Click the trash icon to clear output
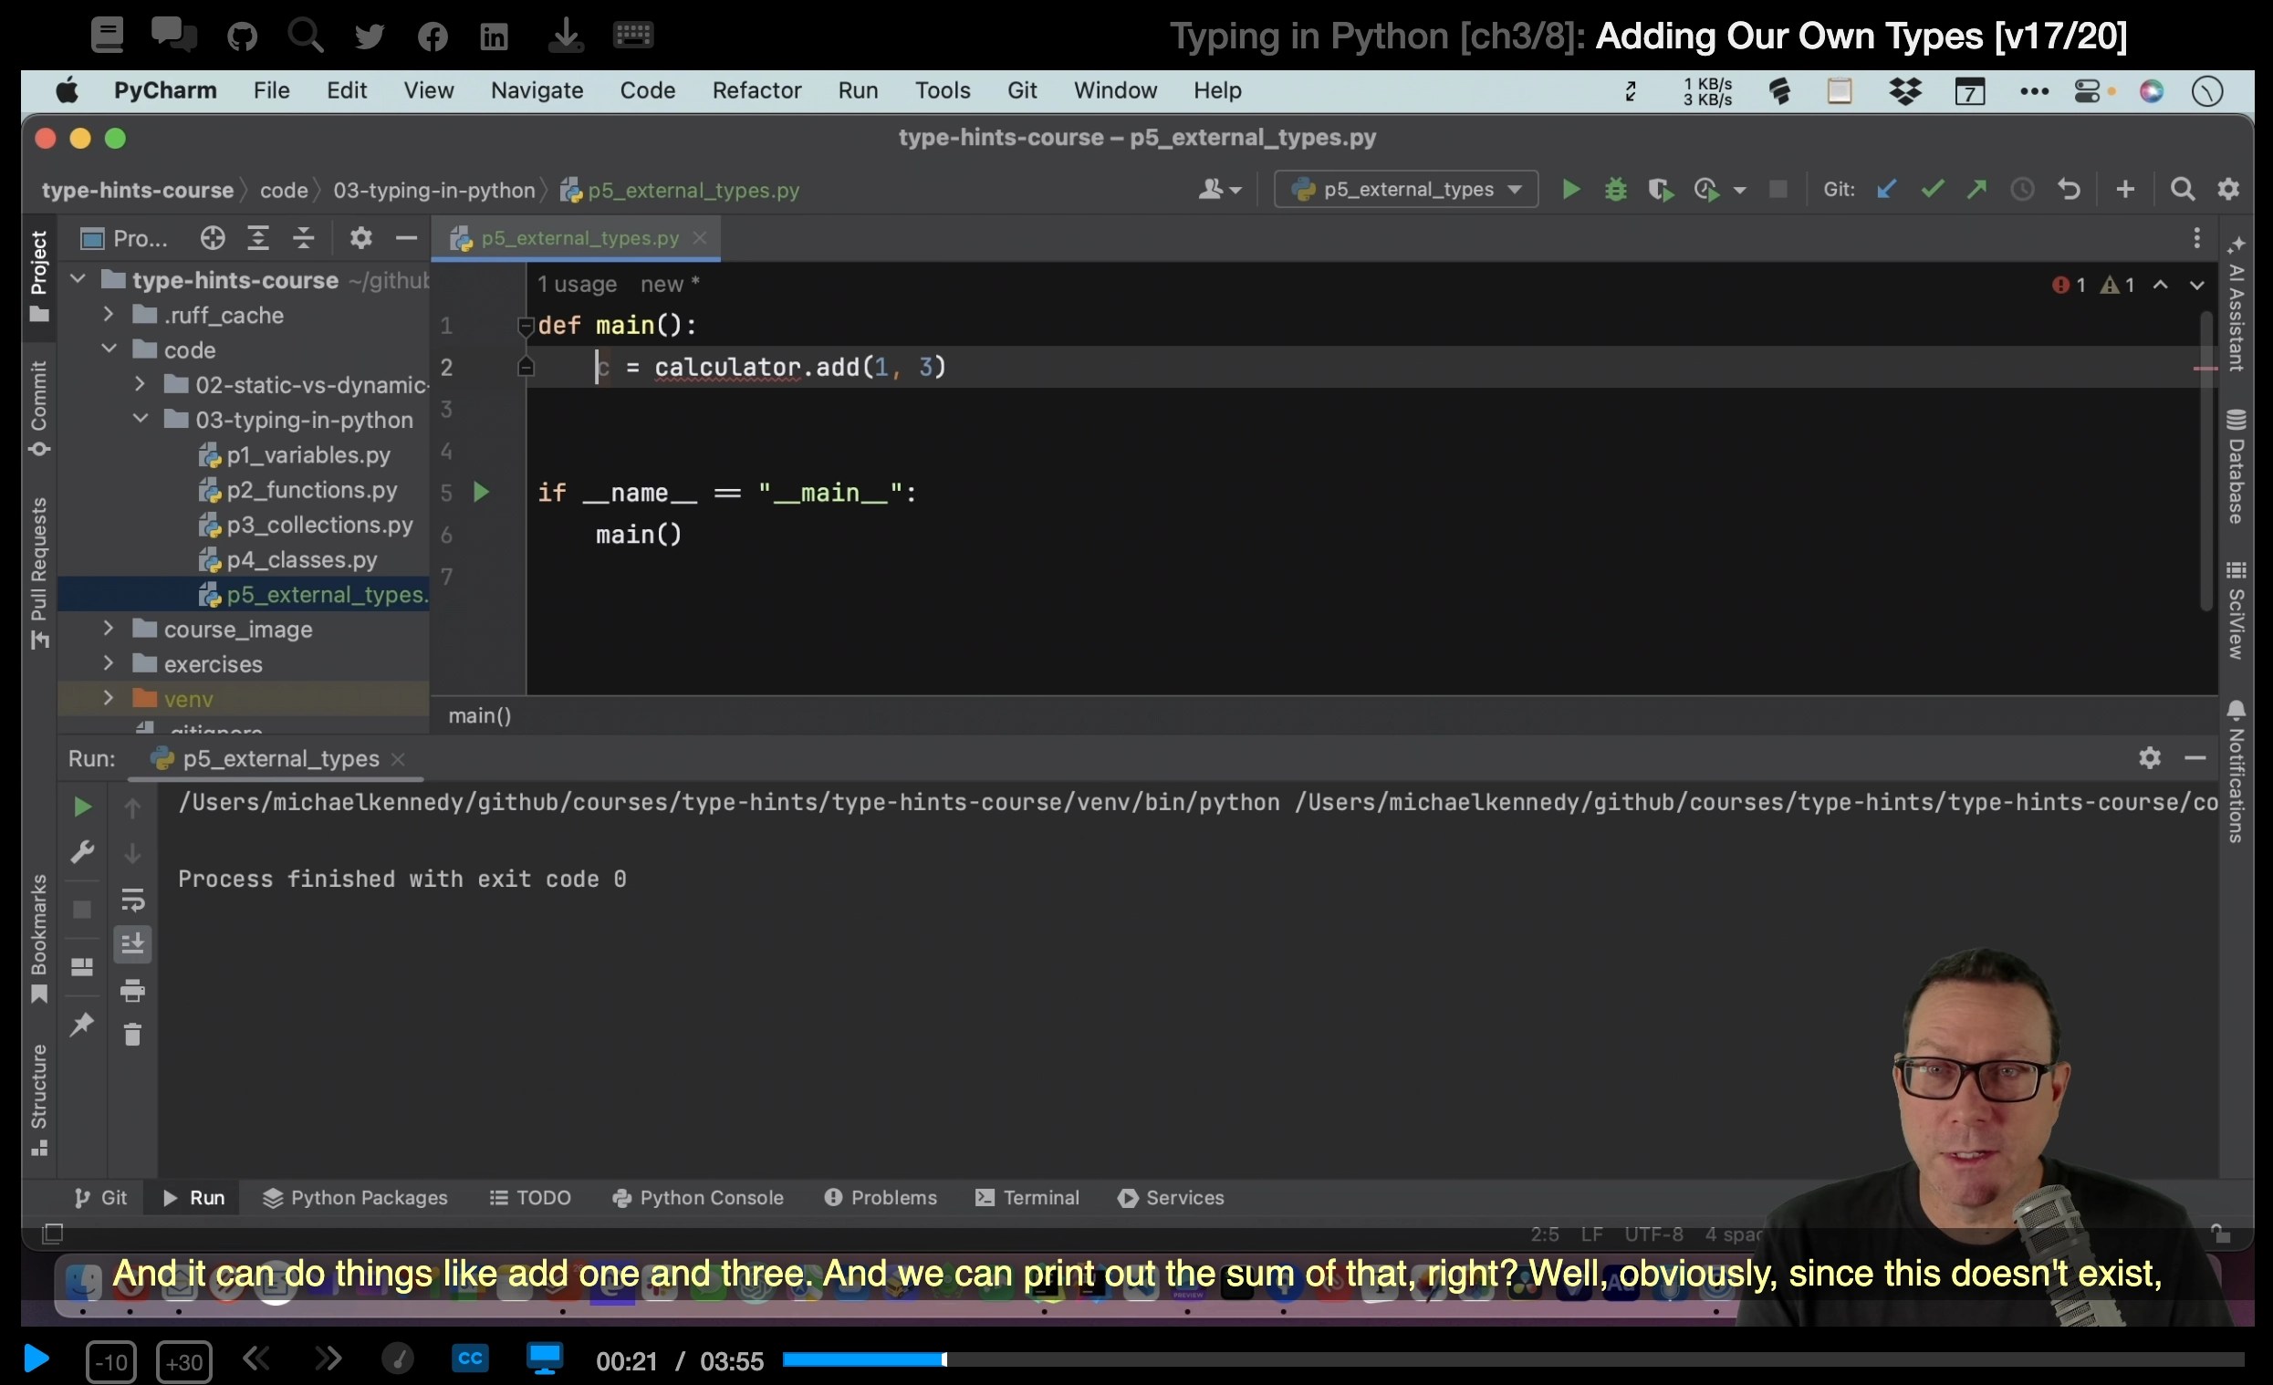Image resolution: width=2273 pixels, height=1385 pixels. (x=133, y=1035)
